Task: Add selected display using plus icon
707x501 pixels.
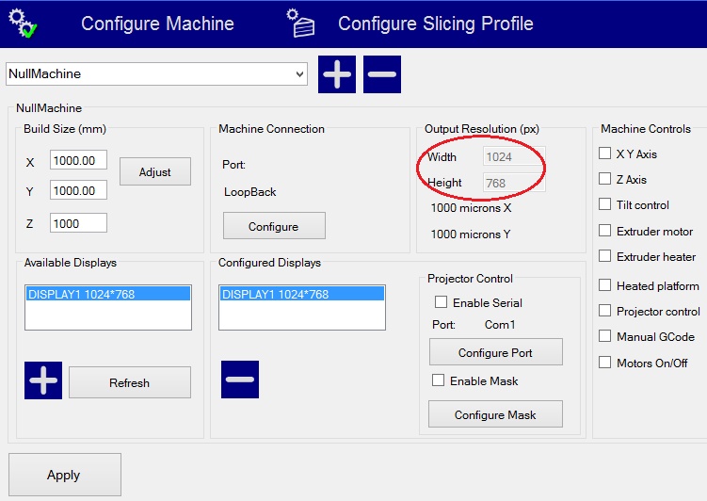Action: tap(43, 380)
